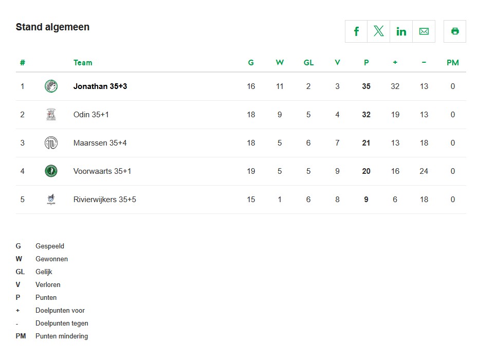Email the standings using envelope icon
The width and height of the screenshot is (477, 359).
tap(424, 31)
